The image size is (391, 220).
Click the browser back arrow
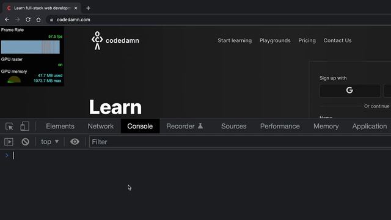pyautogui.click(x=7, y=20)
